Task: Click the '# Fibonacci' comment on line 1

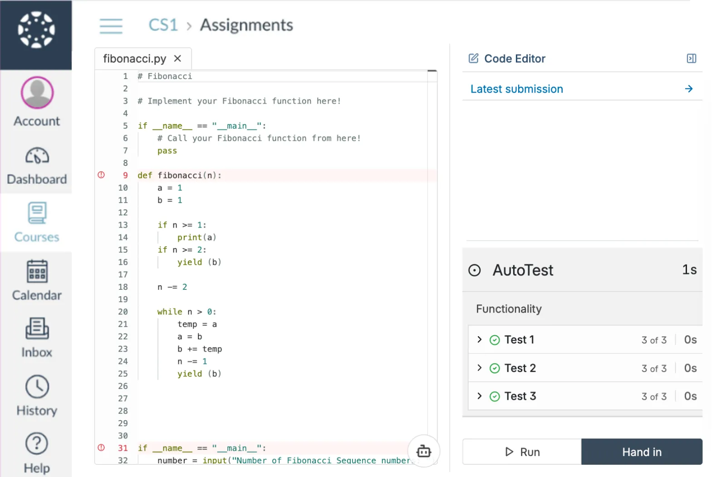Action: (x=165, y=76)
